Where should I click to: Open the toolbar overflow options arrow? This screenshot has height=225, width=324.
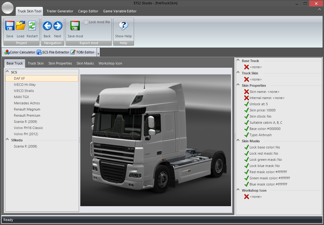coord(98,52)
